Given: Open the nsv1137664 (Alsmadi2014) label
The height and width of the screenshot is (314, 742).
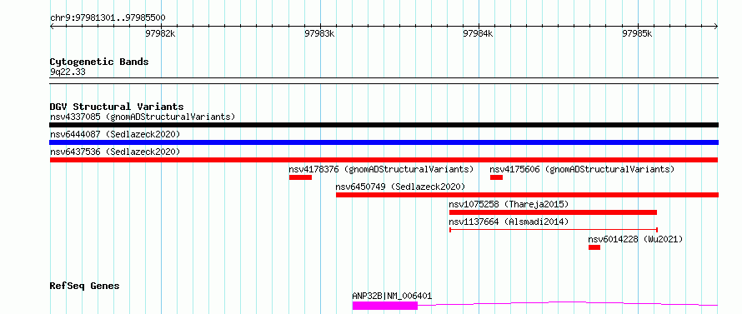Looking at the screenshot, I should [509, 222].
